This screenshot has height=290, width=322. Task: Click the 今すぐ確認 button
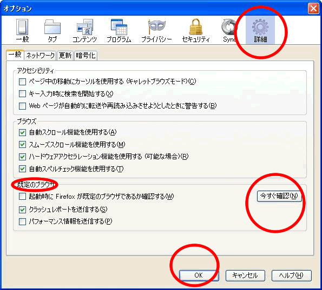click(x=279, y=196)
